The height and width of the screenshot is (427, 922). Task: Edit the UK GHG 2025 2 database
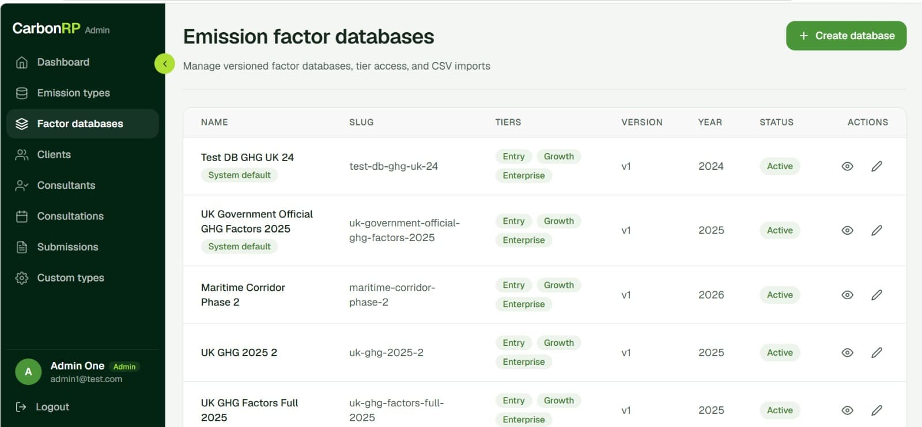click(x=876, y=352)
